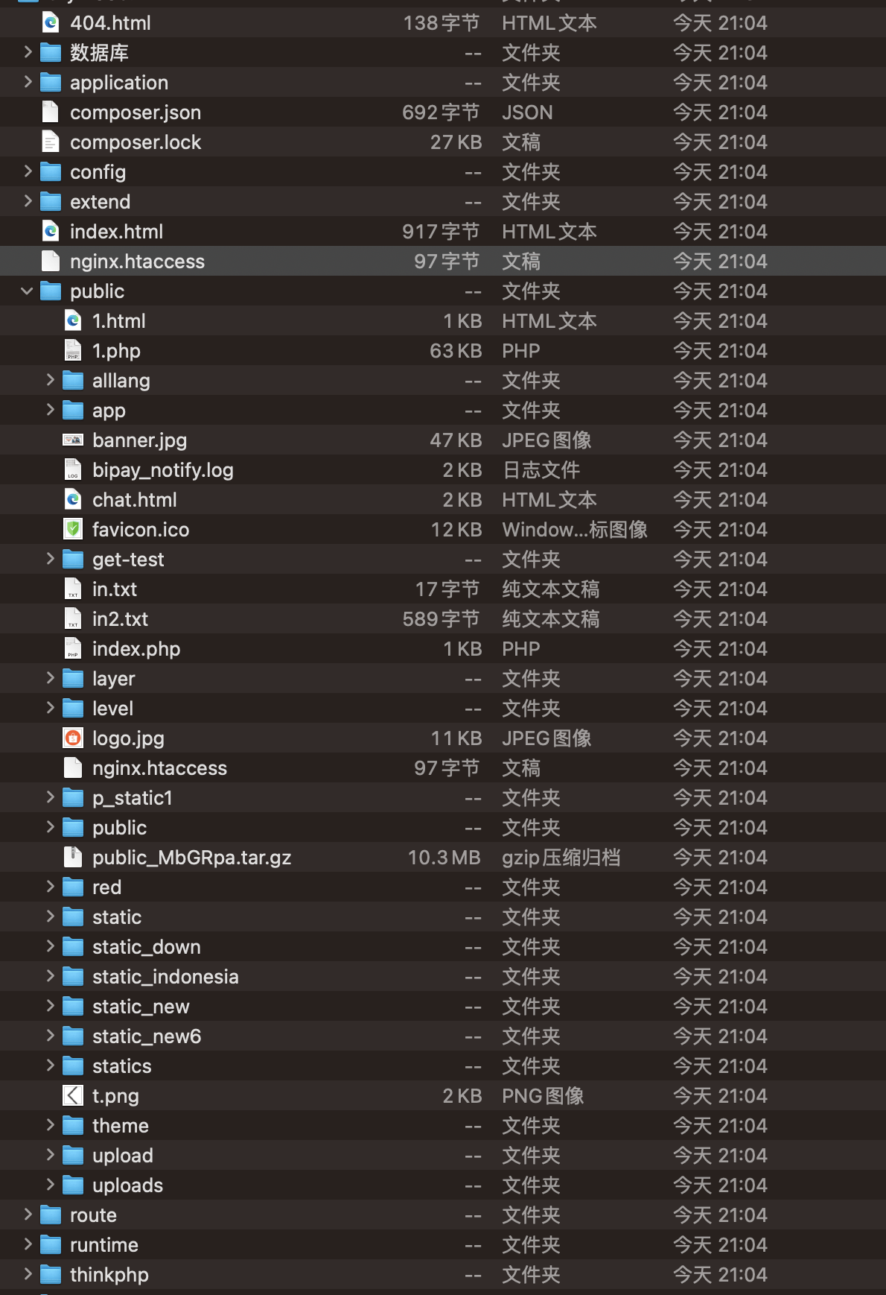The width and height of the screenshot is (886, 1295).
Task: Click the gzip 压缩归档 kind label
Action: (x=561, y=858)
